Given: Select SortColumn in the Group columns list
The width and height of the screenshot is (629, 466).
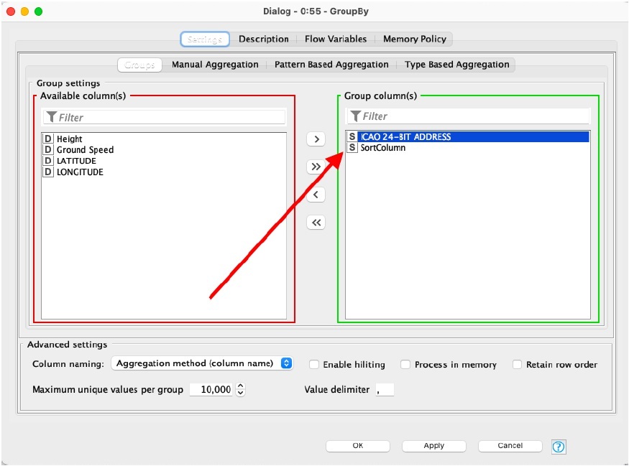Looking at the screenshot, I should (x=382, y=148).
